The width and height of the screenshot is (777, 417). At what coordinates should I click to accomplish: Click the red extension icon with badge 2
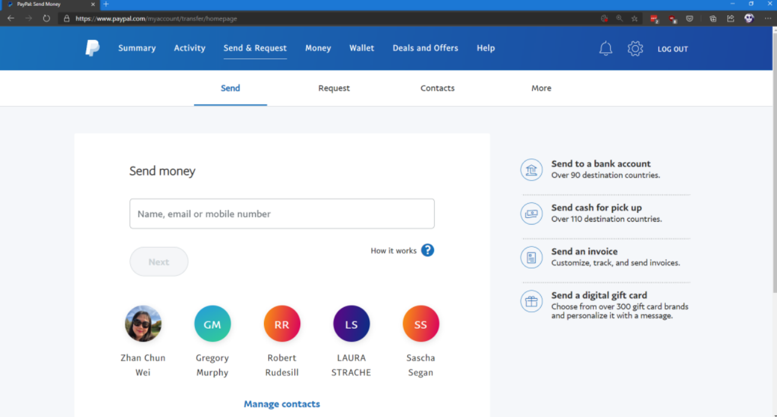[655, 19]
